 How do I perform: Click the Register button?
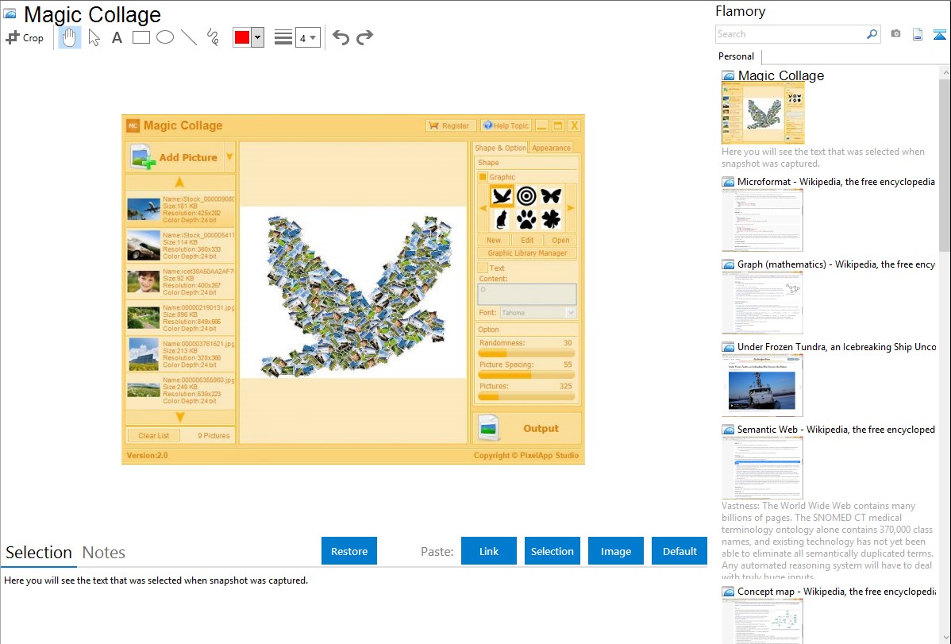coord(450,125)
